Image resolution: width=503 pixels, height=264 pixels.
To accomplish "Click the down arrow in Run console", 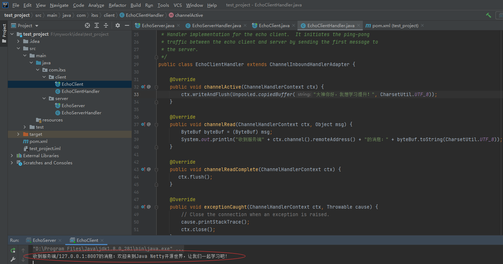I will [23, 259].
